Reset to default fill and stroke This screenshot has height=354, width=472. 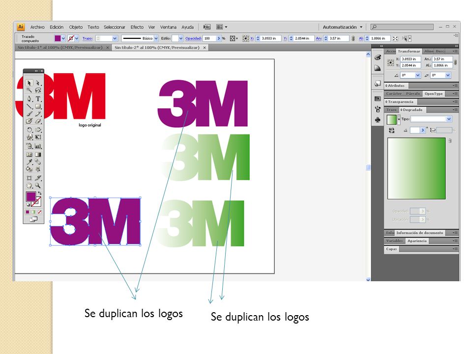coord(28,205)
